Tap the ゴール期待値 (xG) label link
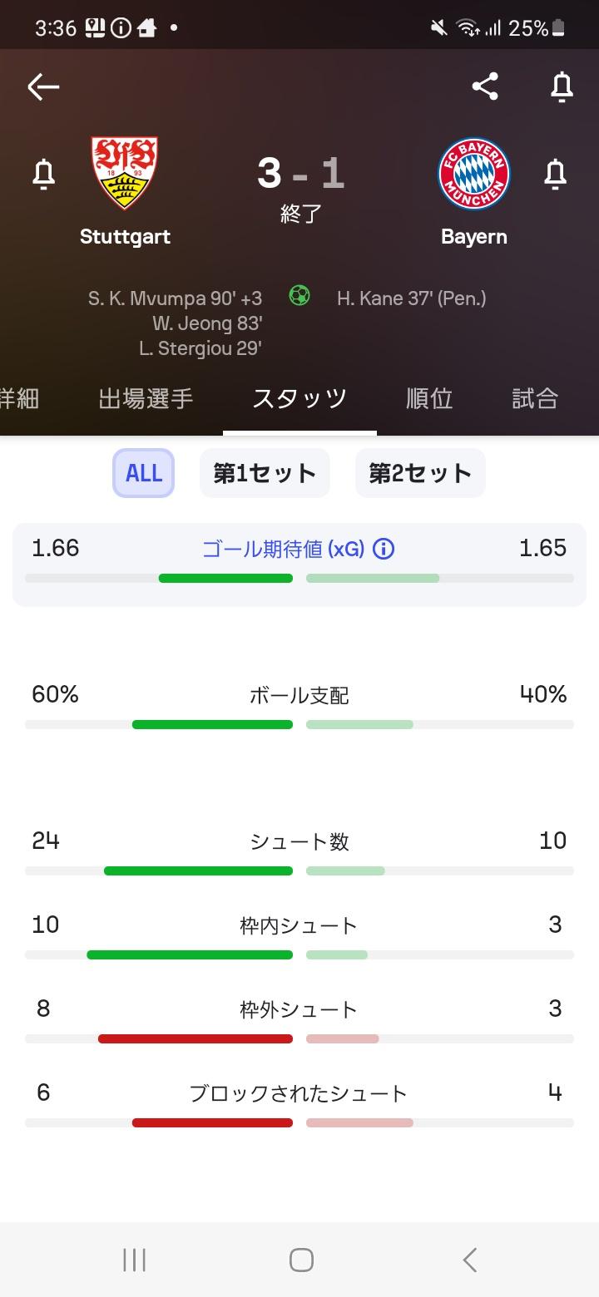The image size is (599, 1297). click(x=283, y=549)
